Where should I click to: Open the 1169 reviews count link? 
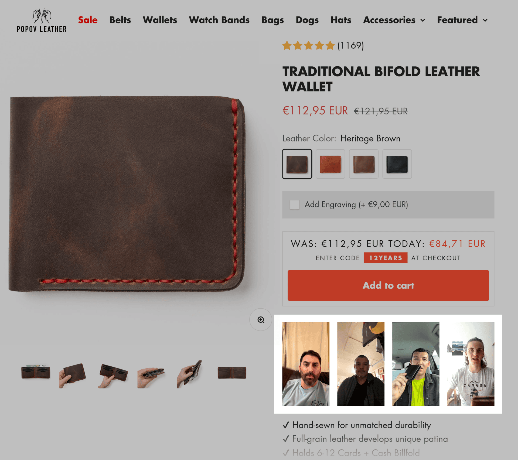pos(350,45)
